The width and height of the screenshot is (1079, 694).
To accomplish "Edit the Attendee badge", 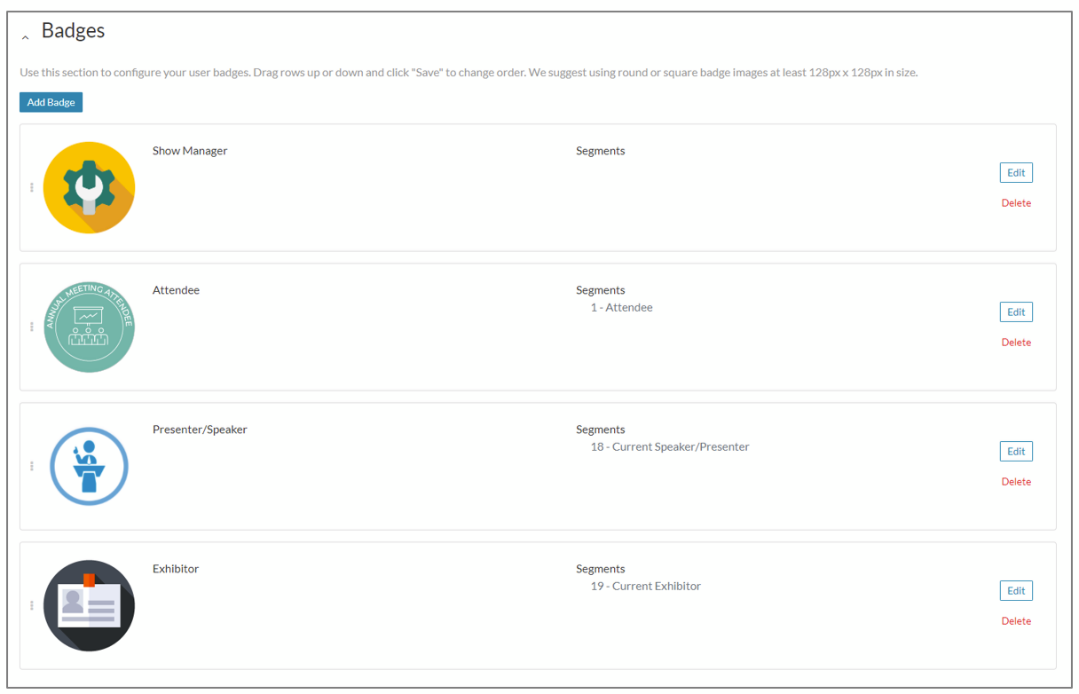I will (1016, 312).
